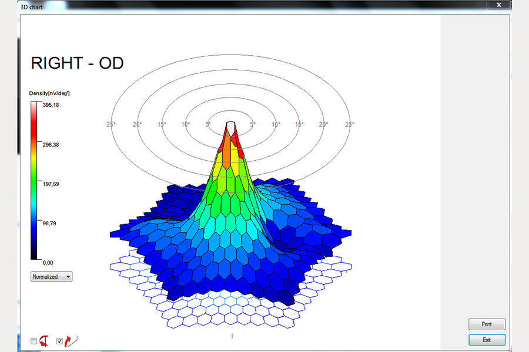Click the density color scale bar
This screenshot has height=352, width=529.
[34, 181]
